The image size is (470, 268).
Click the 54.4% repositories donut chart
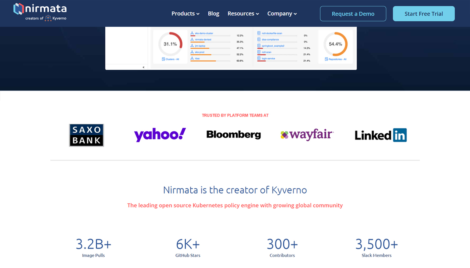(335, 44)
